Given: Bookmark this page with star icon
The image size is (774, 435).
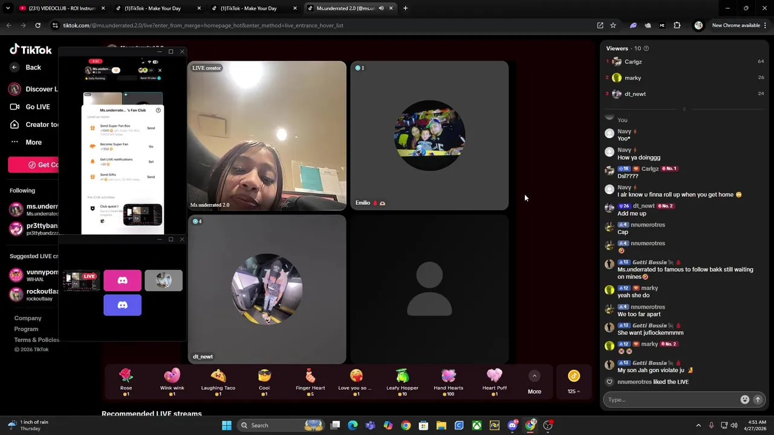Looking at the screenshot, I should point(613,25).
